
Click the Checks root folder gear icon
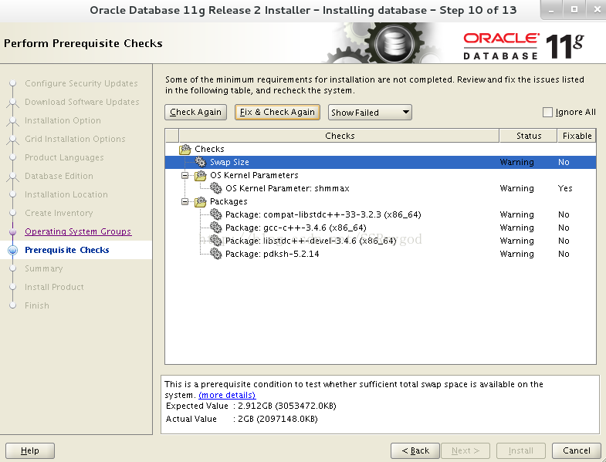pos(185,149)
